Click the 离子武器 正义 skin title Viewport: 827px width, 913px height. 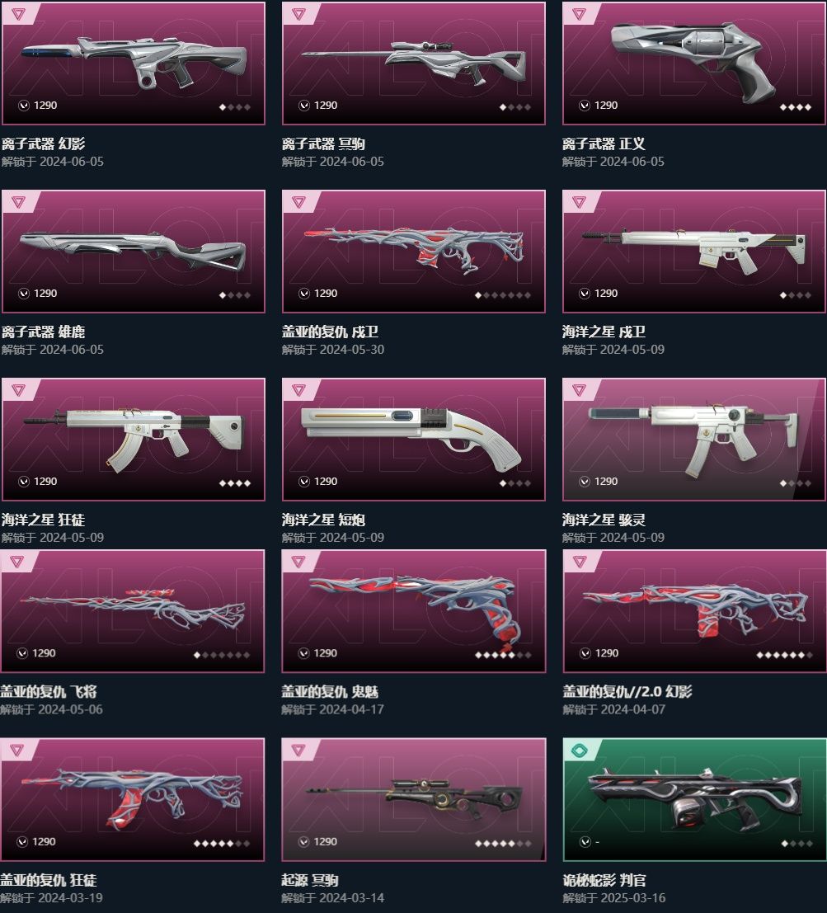tap(604, 144)
